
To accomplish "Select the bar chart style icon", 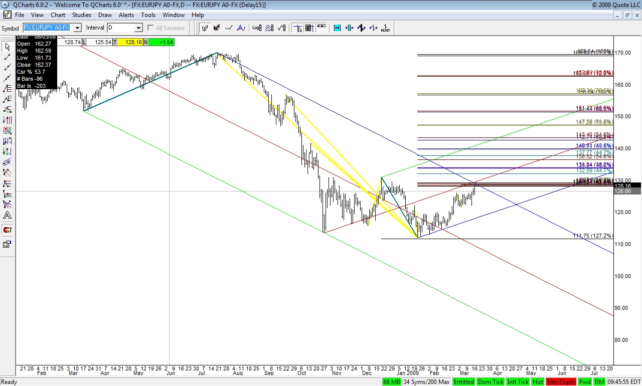I will click(x=205, y=28).
